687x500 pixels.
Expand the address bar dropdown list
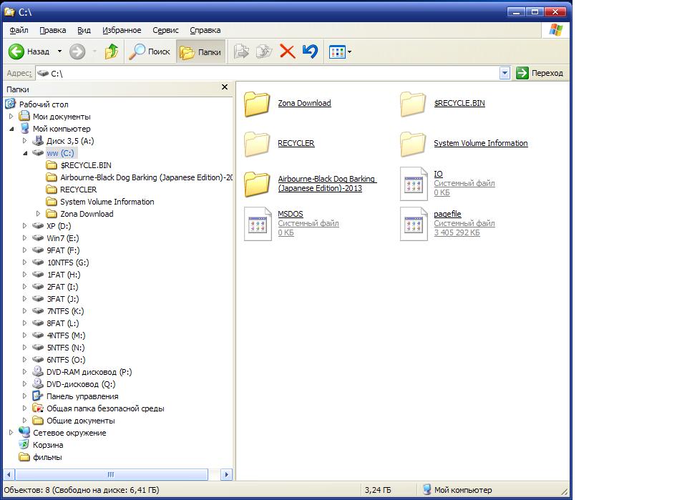(x=505, y=73)
